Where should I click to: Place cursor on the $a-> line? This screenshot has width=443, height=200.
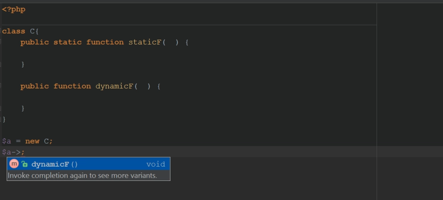[x=189, y=152]
